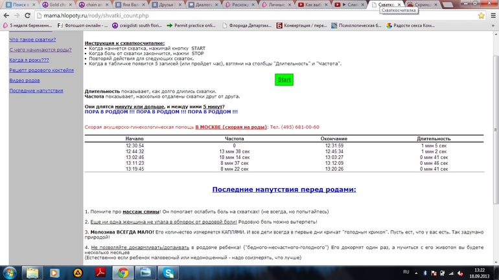Switch to the 'Расхожд' browser tab

coord(240,5)
